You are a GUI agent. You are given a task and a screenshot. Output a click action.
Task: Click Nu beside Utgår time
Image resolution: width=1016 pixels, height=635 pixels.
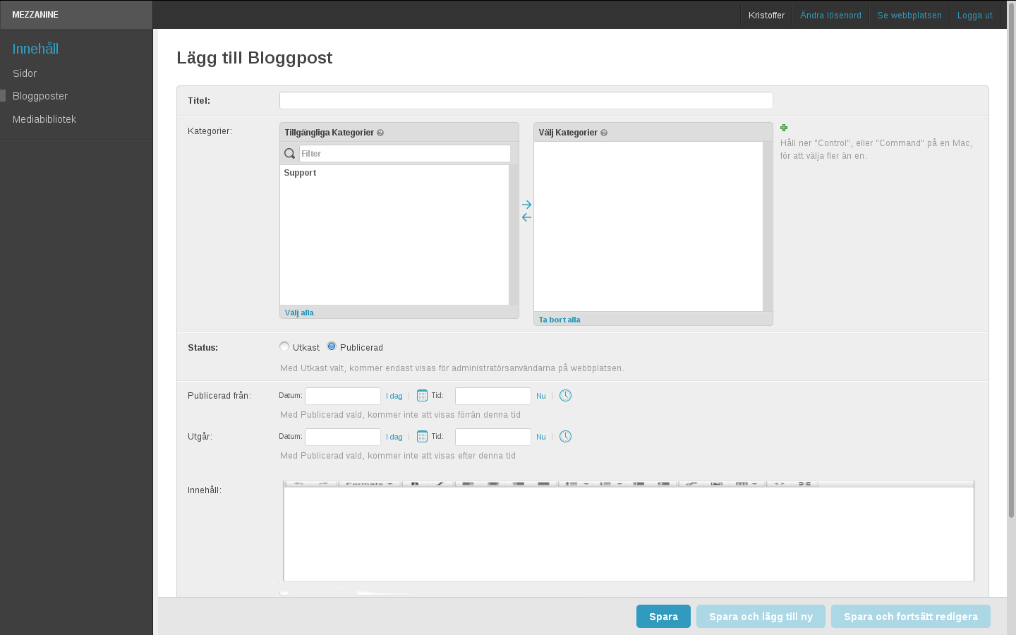pos(541,437)
